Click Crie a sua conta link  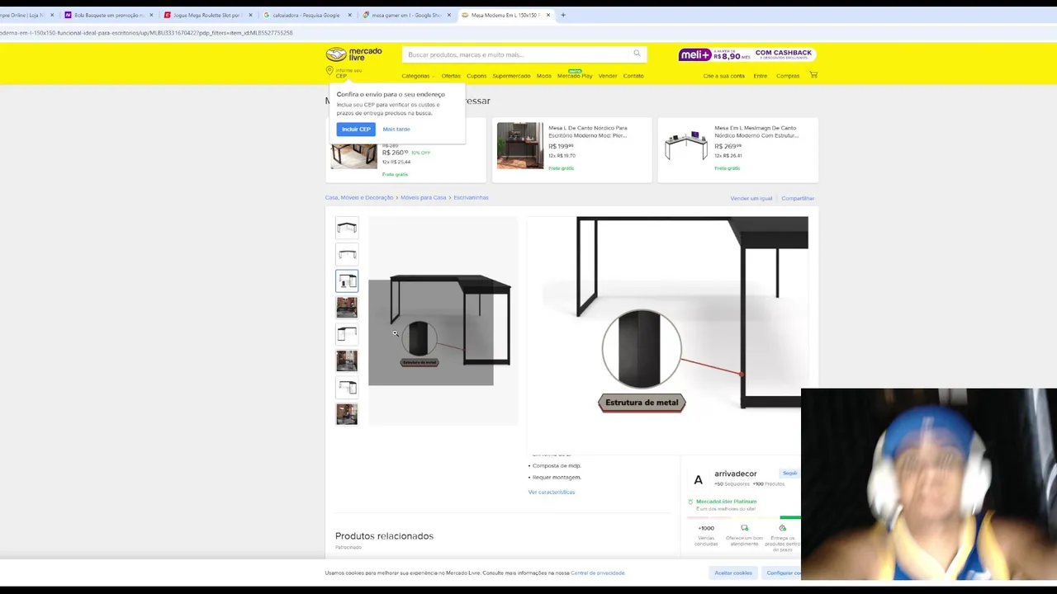click(724, 76)
